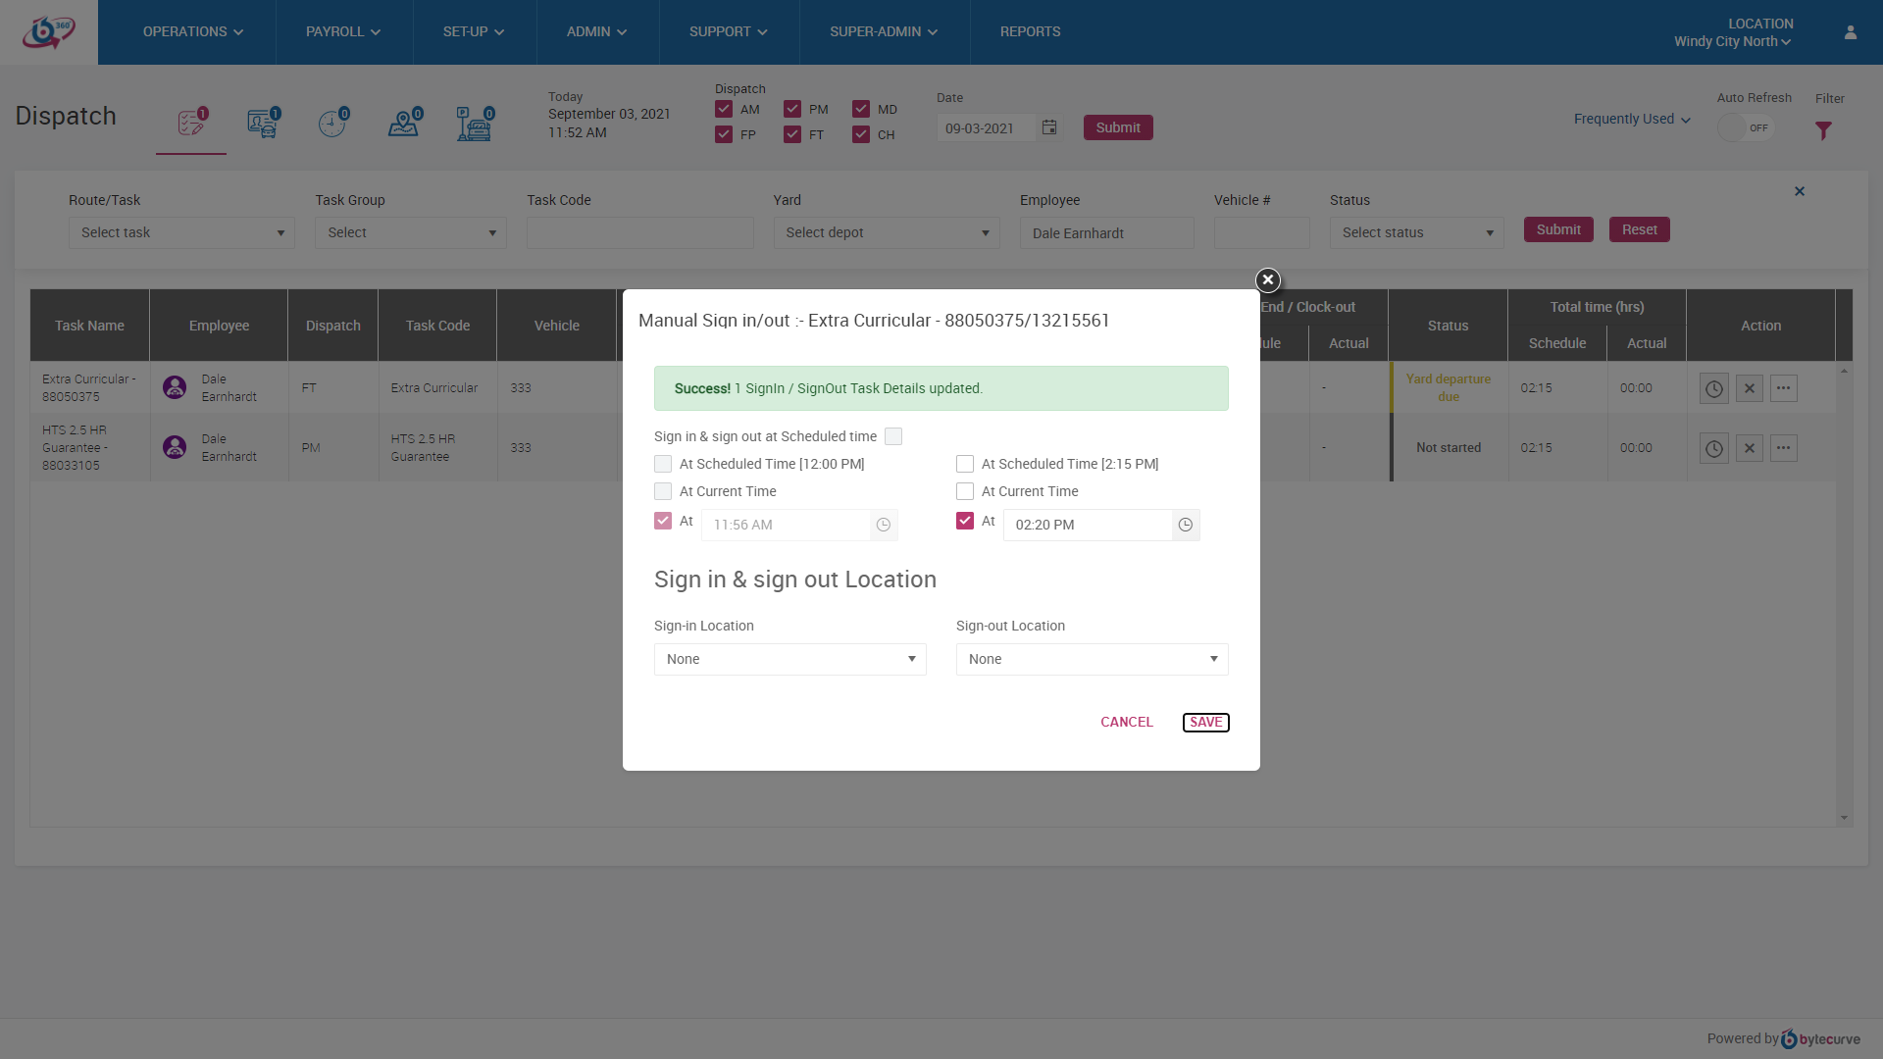Tick the Sign in & sign out at Scheduled time checkbox
Image resolution: width=1883 pixels, height=1059 pixels.
893,436
